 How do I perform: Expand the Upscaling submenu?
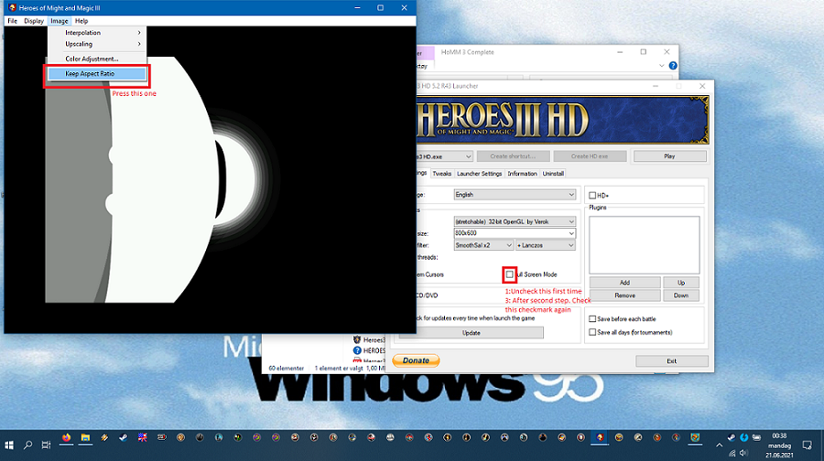97,44
